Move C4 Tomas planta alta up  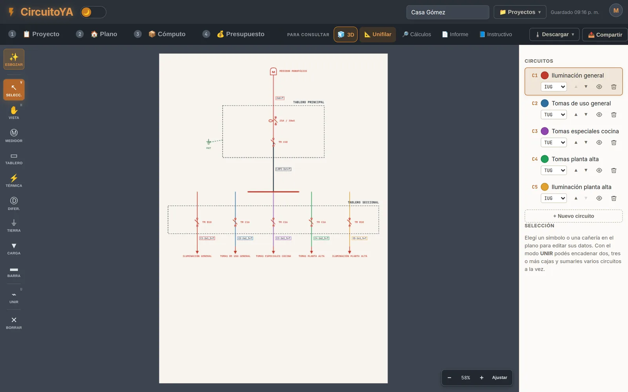tap(576, 170)
